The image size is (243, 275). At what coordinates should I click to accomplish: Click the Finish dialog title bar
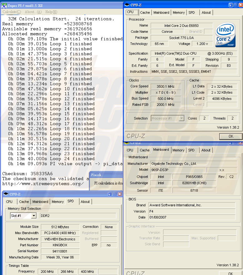[106, 175]
